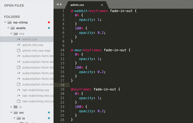Expand the js folder under assets

point(11,107)
